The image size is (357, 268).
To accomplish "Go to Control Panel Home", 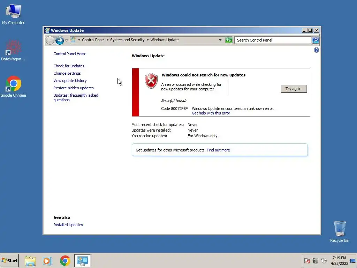I will [70, 54].
